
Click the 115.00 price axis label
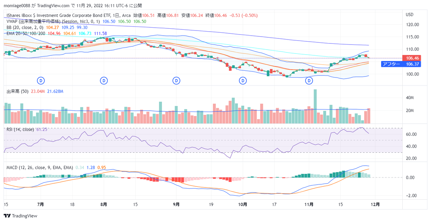click(x=412, y=37)
